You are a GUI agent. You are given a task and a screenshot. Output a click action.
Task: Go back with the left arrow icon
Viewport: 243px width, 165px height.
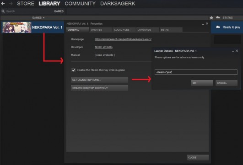point(3,3)
